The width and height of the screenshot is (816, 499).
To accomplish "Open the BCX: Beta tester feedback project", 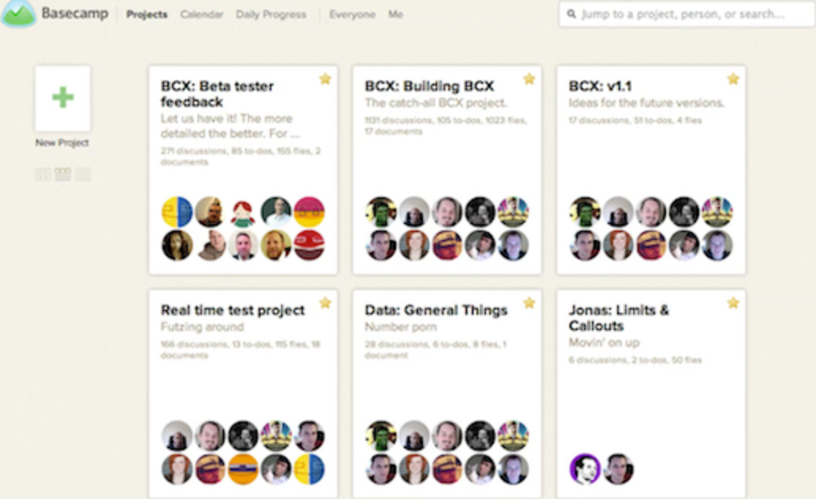I will click(x=217, y=94).
